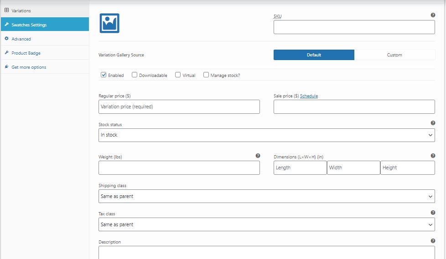Click the Height dimension field

pos(408,168)
